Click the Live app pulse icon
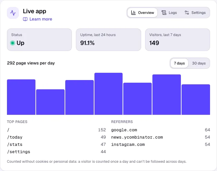The image size is (217, 171). (13, 13)
